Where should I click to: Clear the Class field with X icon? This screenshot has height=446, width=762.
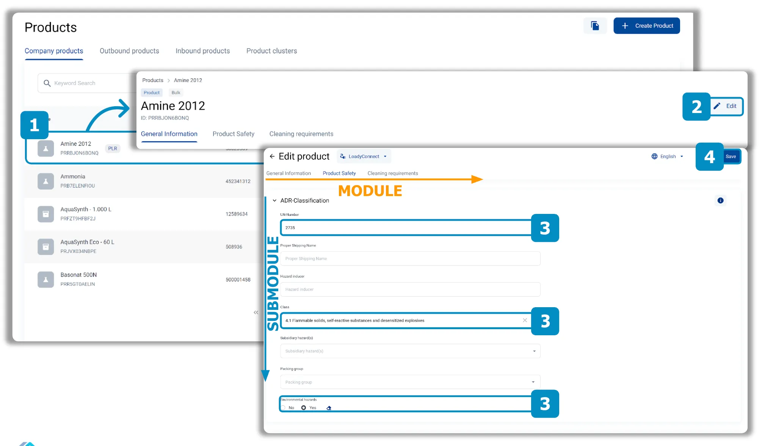525,320
